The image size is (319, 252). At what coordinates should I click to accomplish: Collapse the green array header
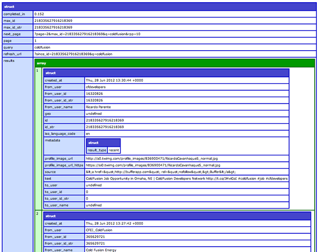click(175, 63)
